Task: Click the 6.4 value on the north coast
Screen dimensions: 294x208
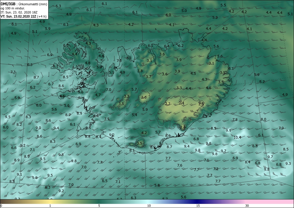Action: [167, 46]
